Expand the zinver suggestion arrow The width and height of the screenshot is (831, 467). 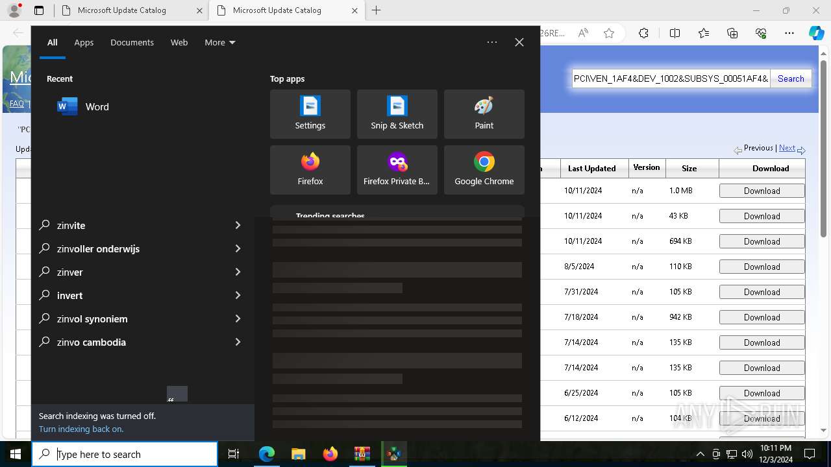[x=238, y=272]
